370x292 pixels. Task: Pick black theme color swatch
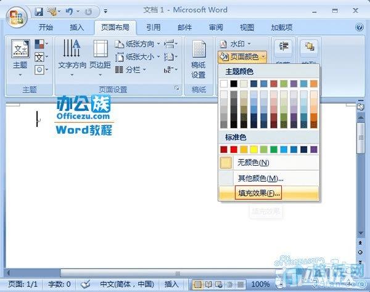coord(234,84)
